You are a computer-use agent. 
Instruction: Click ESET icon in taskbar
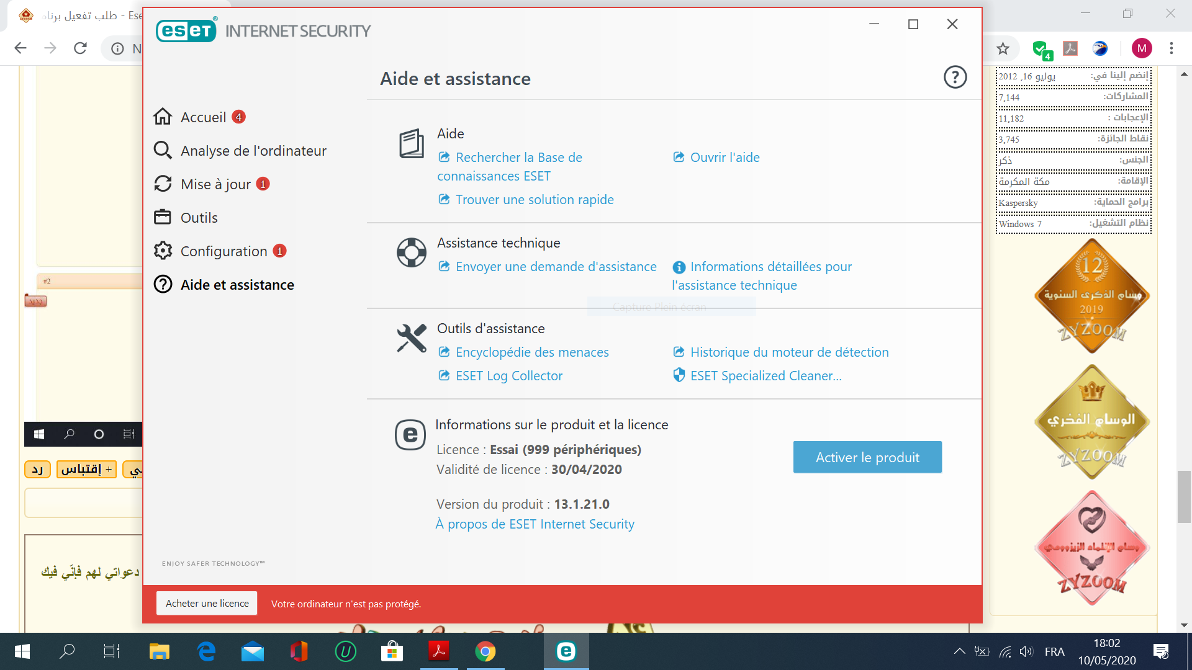point(566,651)
